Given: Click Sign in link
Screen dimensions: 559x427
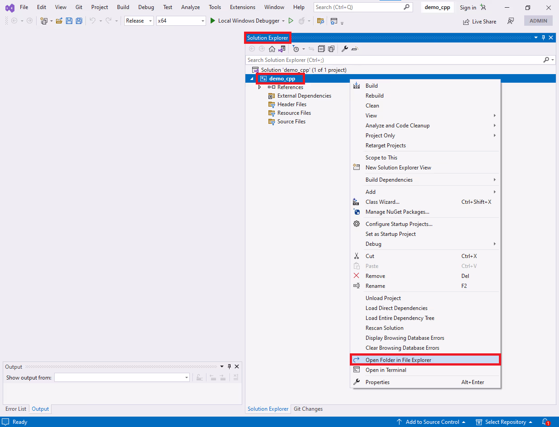Looking at the screenshot, I should (x=468, y=8).
